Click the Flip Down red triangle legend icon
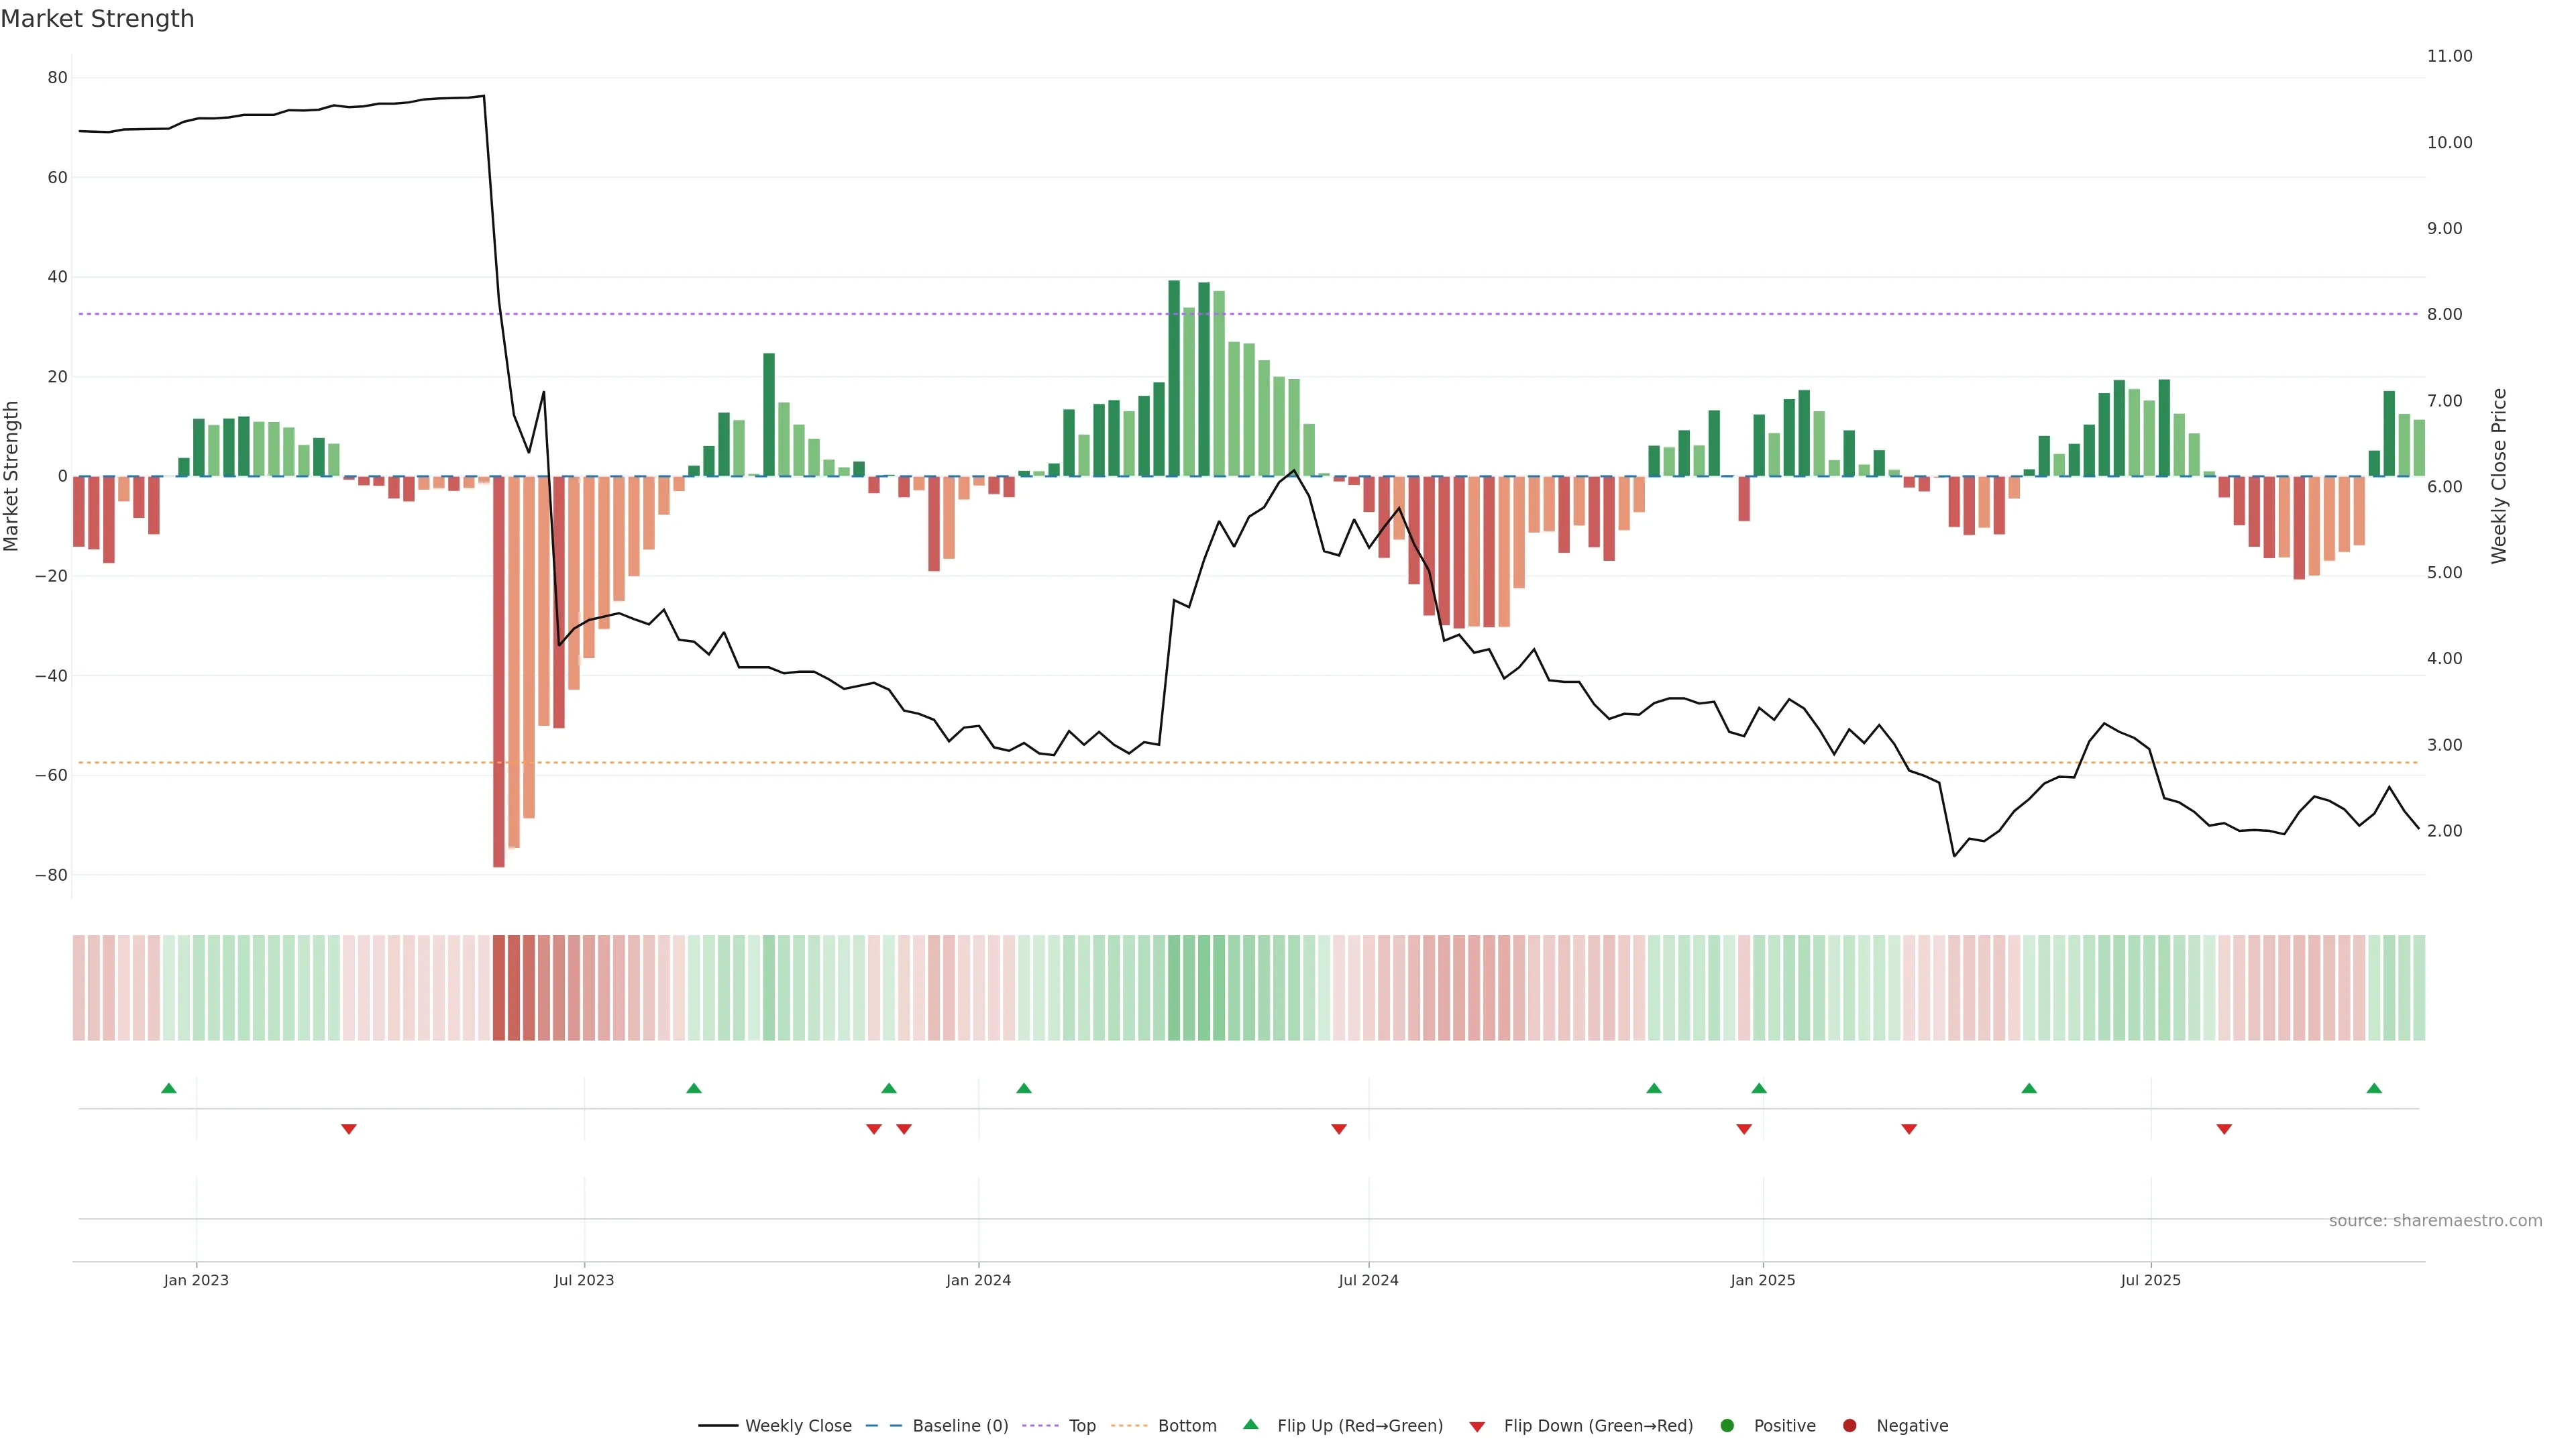 tap(1477, 1427)
